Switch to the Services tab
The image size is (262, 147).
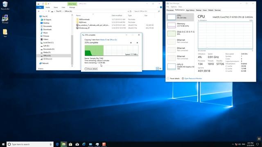tap(217, 10)
